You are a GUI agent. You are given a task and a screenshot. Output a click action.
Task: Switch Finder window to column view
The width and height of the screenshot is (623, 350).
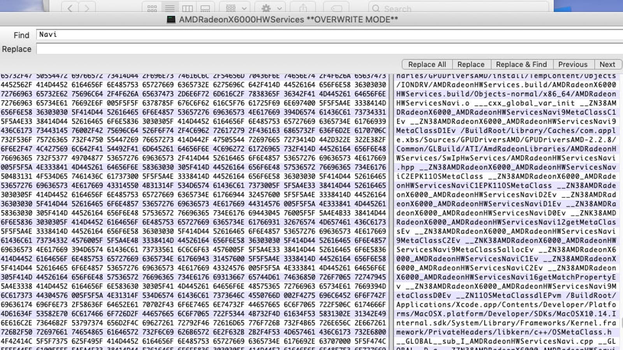pyautogui.click(x=187, y=8)
